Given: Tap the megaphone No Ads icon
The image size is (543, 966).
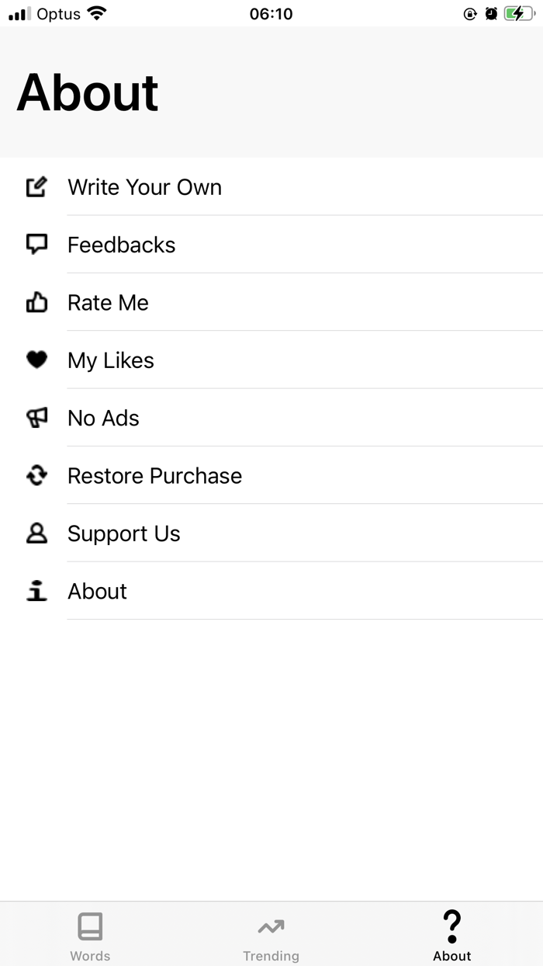Looking at the screenshot, I should coord(36,418).
